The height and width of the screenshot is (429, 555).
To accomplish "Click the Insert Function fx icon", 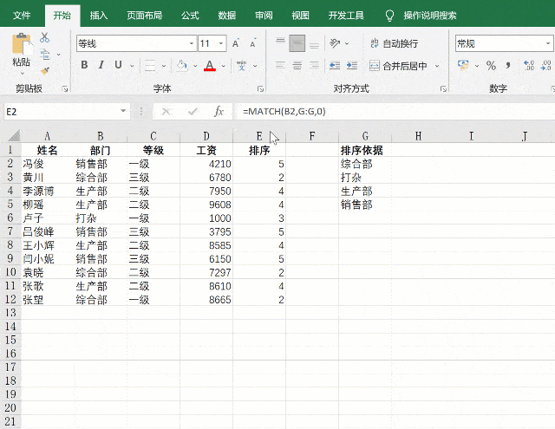I will (219, 111).
